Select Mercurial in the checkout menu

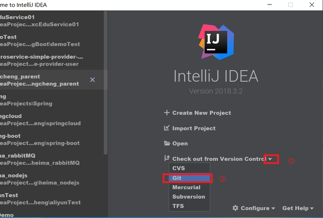[x=189, y=188]
